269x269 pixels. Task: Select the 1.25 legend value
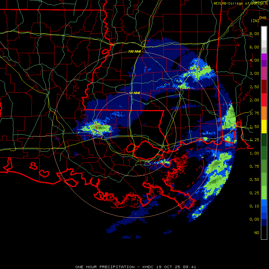pyautogui.click(x=254, y=140)
